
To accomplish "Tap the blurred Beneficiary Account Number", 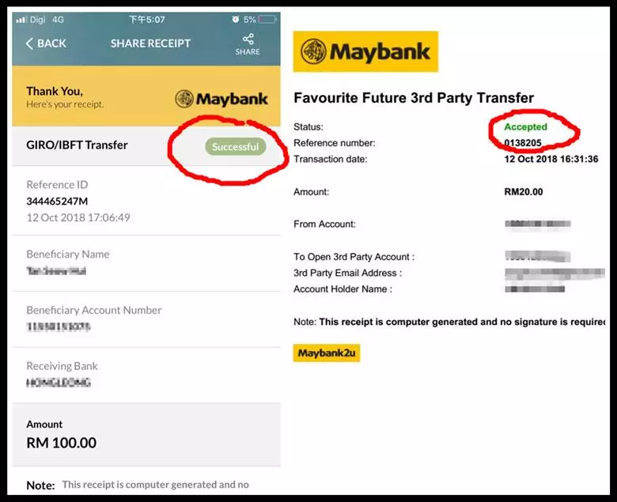I will (x=59, y=326).
